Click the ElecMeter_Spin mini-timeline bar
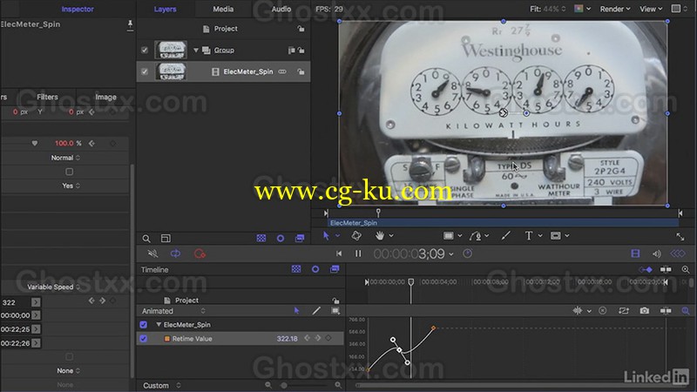The image size is (697, 392). pyautogui.click(x=504, y=223)
